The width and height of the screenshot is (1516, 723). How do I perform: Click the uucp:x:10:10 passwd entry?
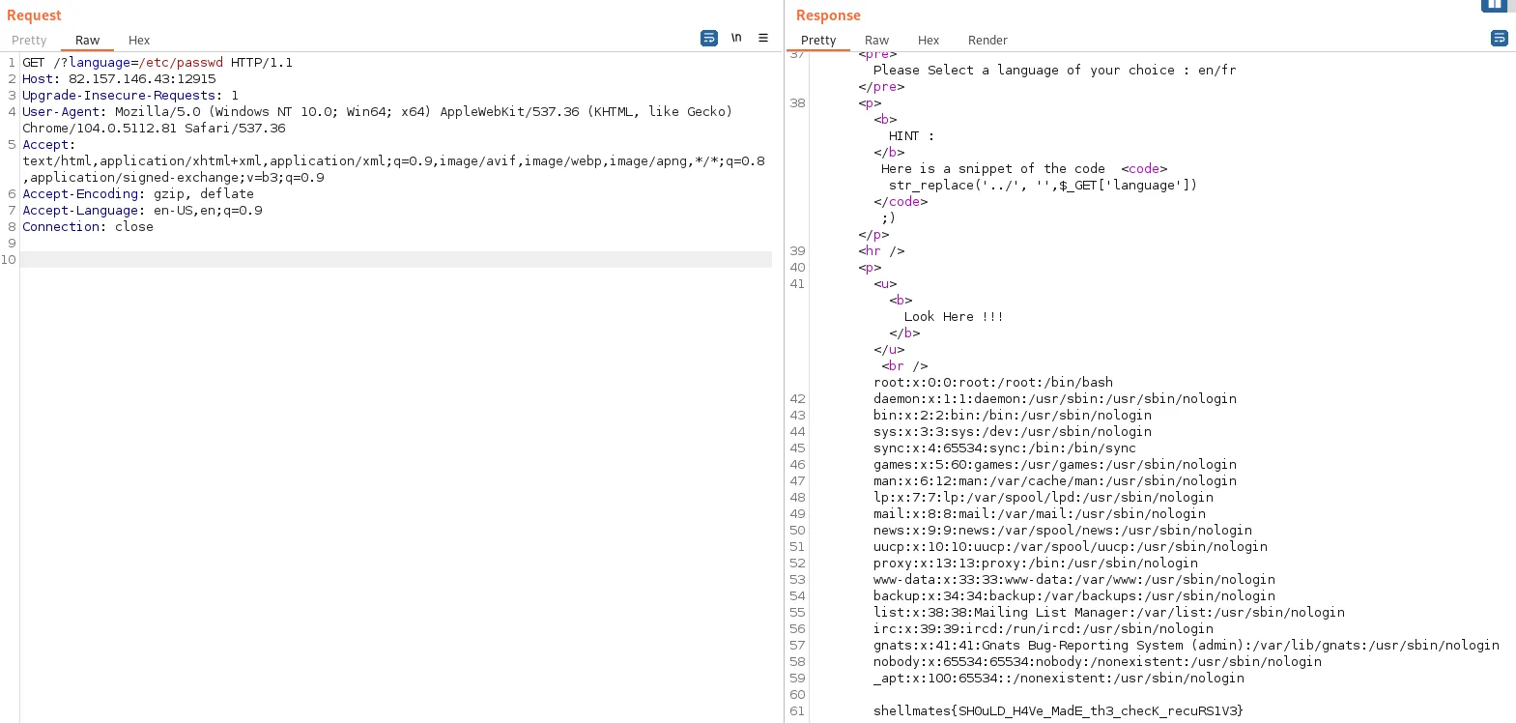coord(1071,547)
